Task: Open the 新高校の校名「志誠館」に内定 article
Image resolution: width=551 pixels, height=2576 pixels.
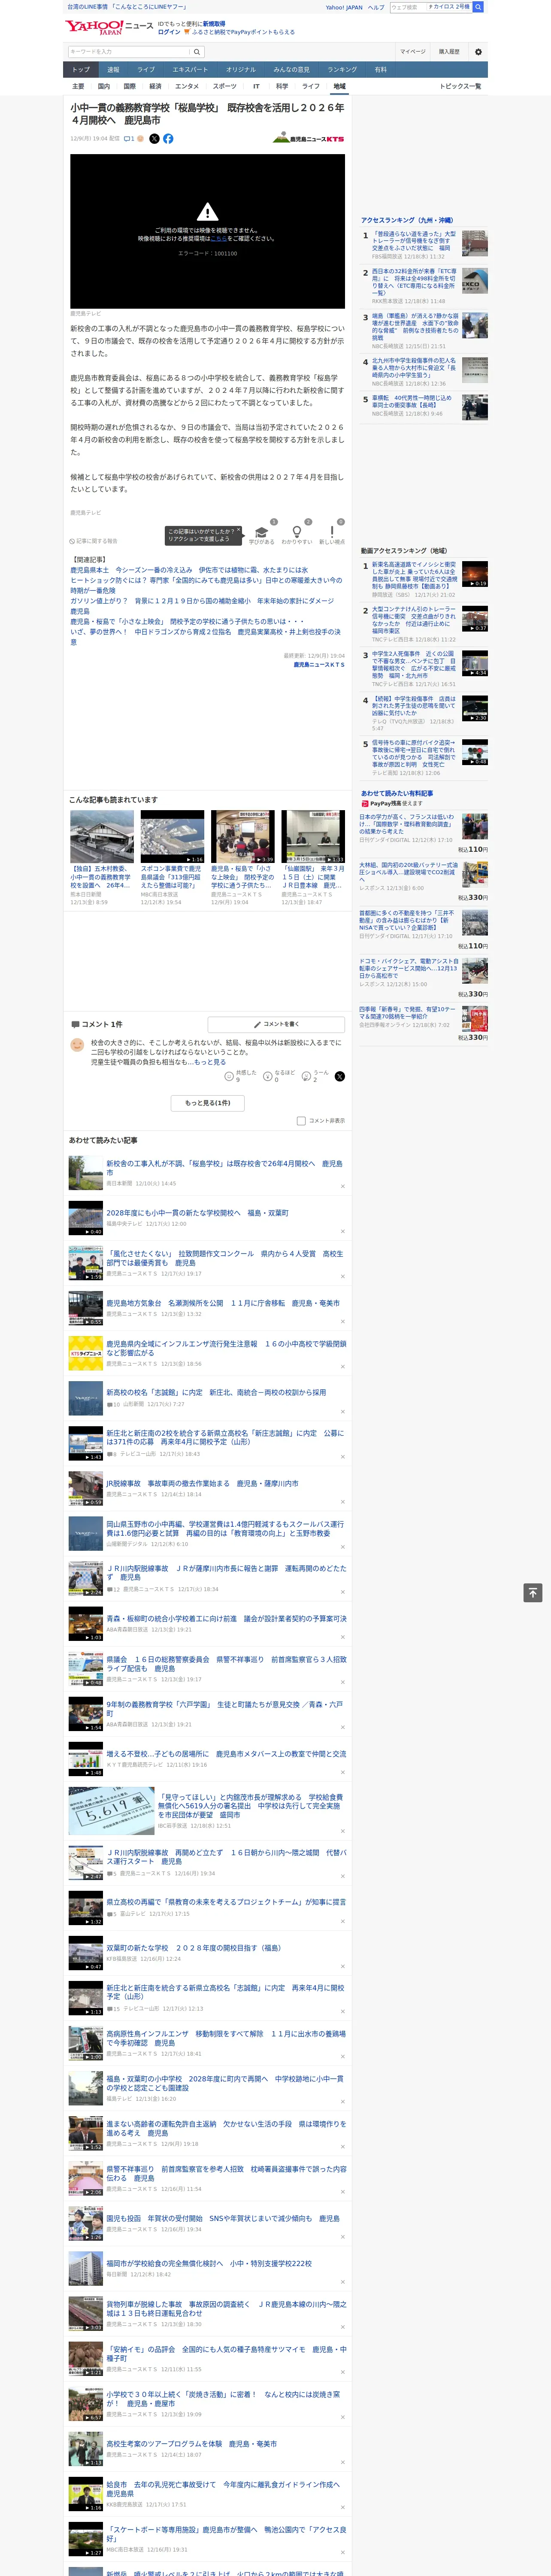Action: 216,1392
